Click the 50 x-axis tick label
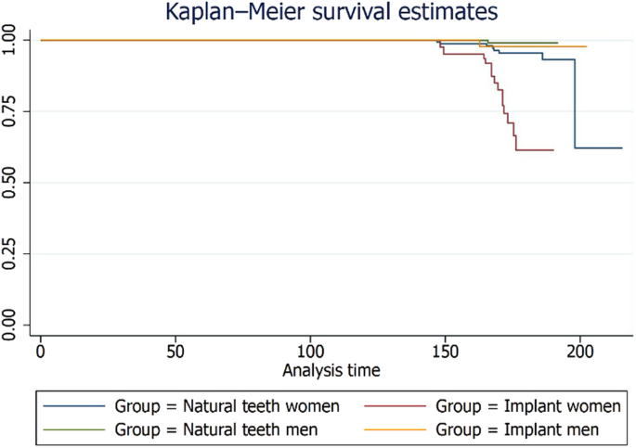636x448 pixels. click(175, 352)
